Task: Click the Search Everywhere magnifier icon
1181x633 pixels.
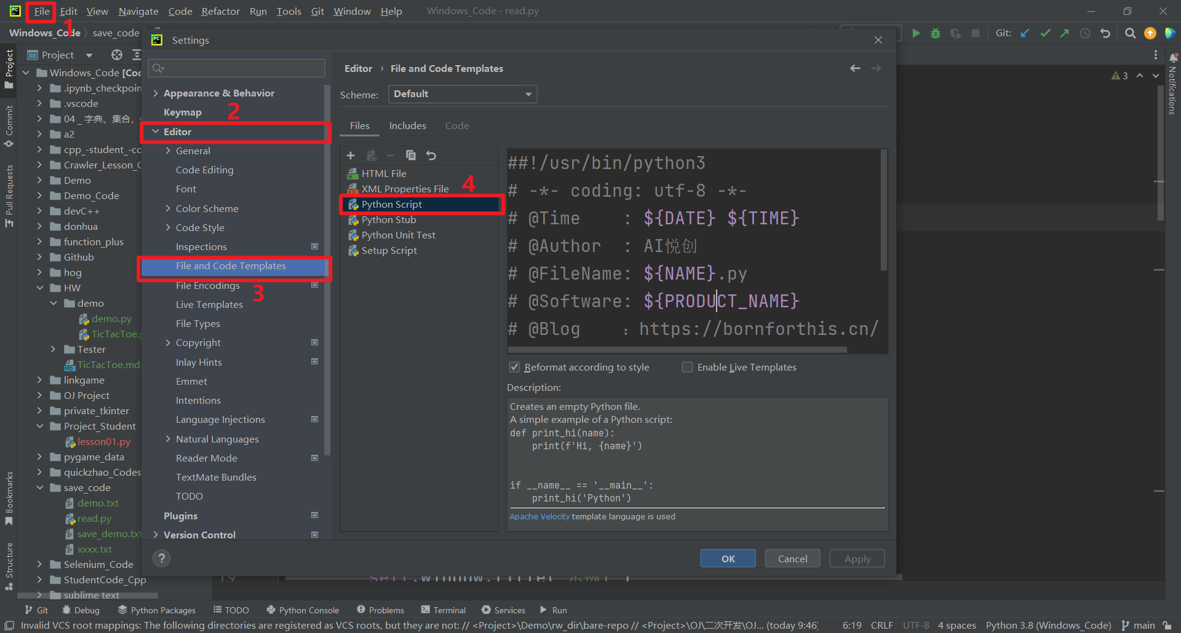Action: pyautogui.click(x=1130, y=33)
